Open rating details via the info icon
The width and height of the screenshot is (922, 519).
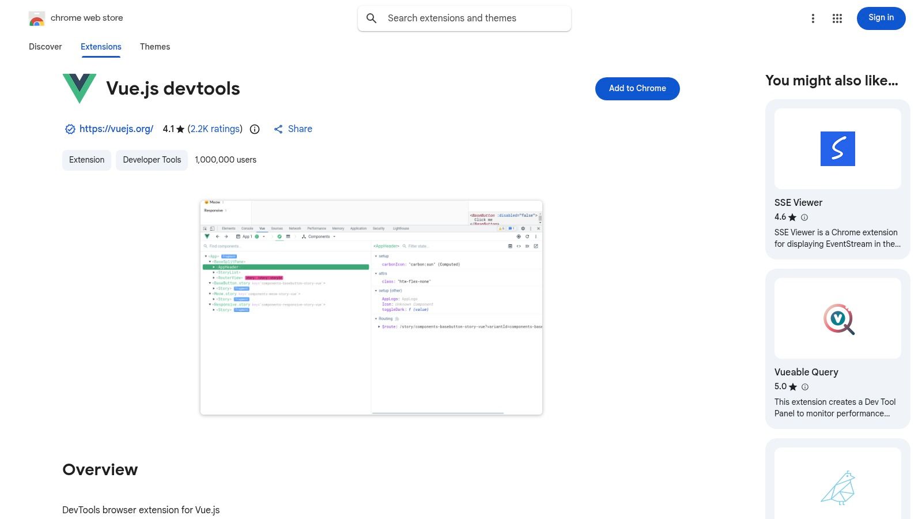254,129
